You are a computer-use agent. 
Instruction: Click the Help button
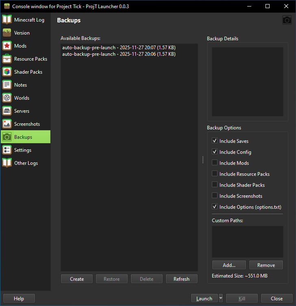click(x=19, y=298)
